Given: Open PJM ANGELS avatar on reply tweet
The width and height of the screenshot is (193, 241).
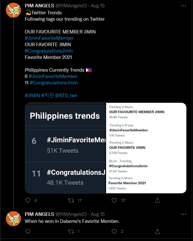Looking at the screenshot, I should coord(13,219).
